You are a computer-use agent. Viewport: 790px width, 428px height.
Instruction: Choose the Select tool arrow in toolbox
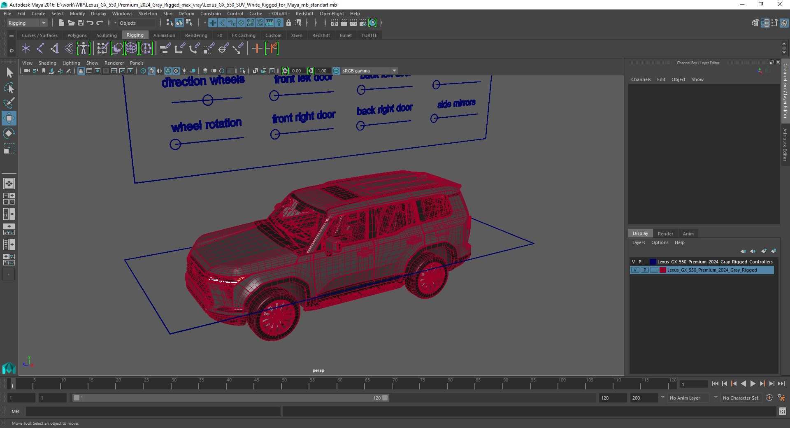click(9, 73)
